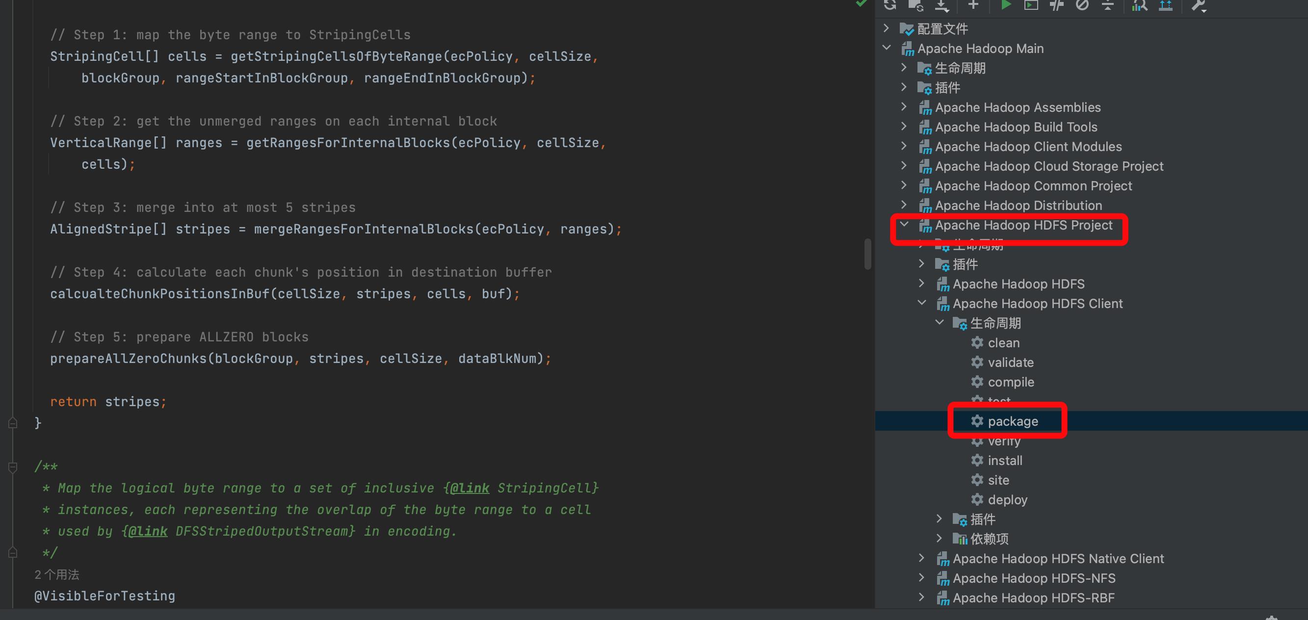Click Apache Hadoop Main Maven module icon
This screenshot has width=1308, height=620.
tap(907, 49)
